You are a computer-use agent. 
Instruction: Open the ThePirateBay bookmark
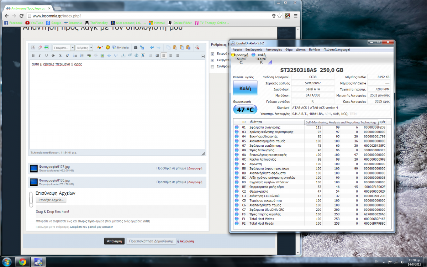point(96,23)
